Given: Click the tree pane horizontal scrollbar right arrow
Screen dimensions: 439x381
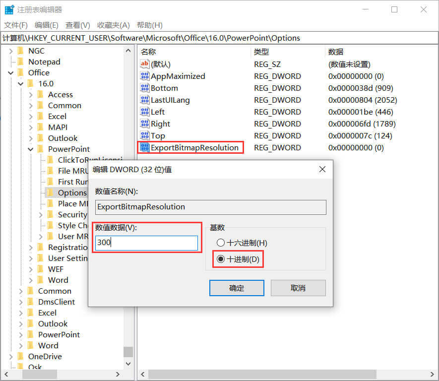Looking at the screenshot, I should [118, 374].
